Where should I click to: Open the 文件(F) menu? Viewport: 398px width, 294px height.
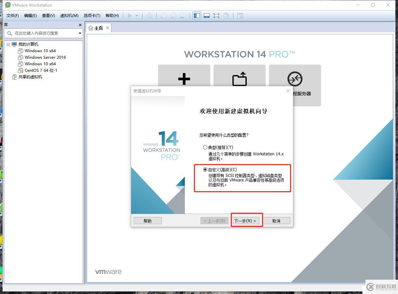(13, 16)
